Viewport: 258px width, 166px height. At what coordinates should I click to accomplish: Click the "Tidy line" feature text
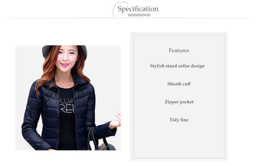[179, 120]
